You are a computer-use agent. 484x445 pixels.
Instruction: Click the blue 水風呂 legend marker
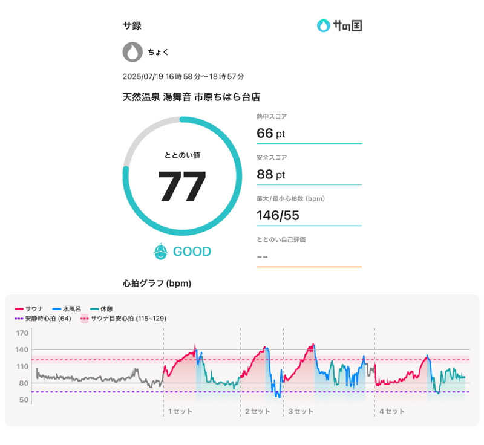tap(57, 308)
